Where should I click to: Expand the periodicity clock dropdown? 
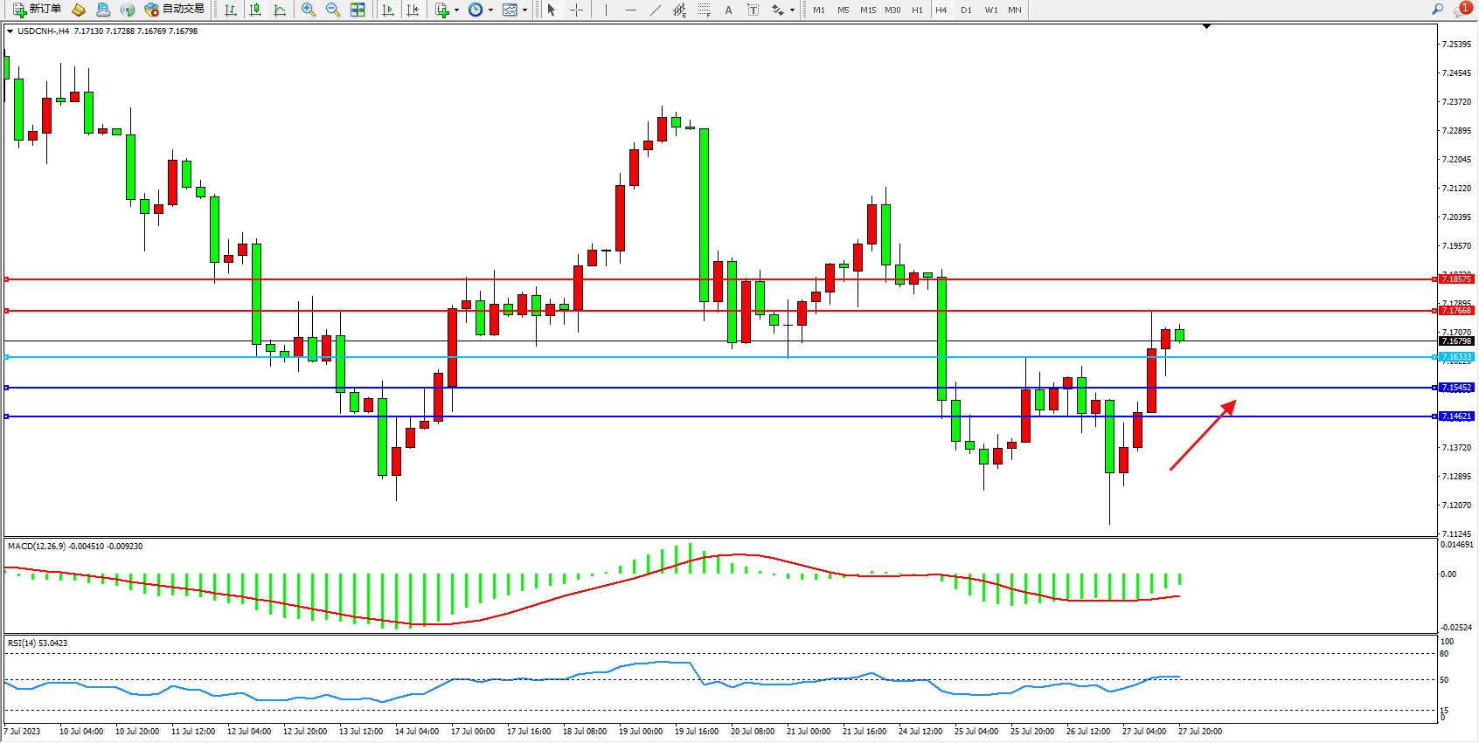click(x=490, y=10)
